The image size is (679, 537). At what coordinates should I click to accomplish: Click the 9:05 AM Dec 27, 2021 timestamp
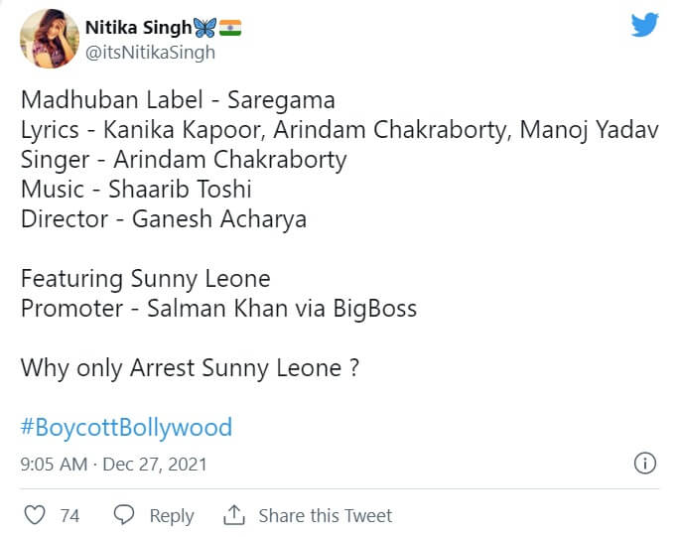tap(113, 464)
